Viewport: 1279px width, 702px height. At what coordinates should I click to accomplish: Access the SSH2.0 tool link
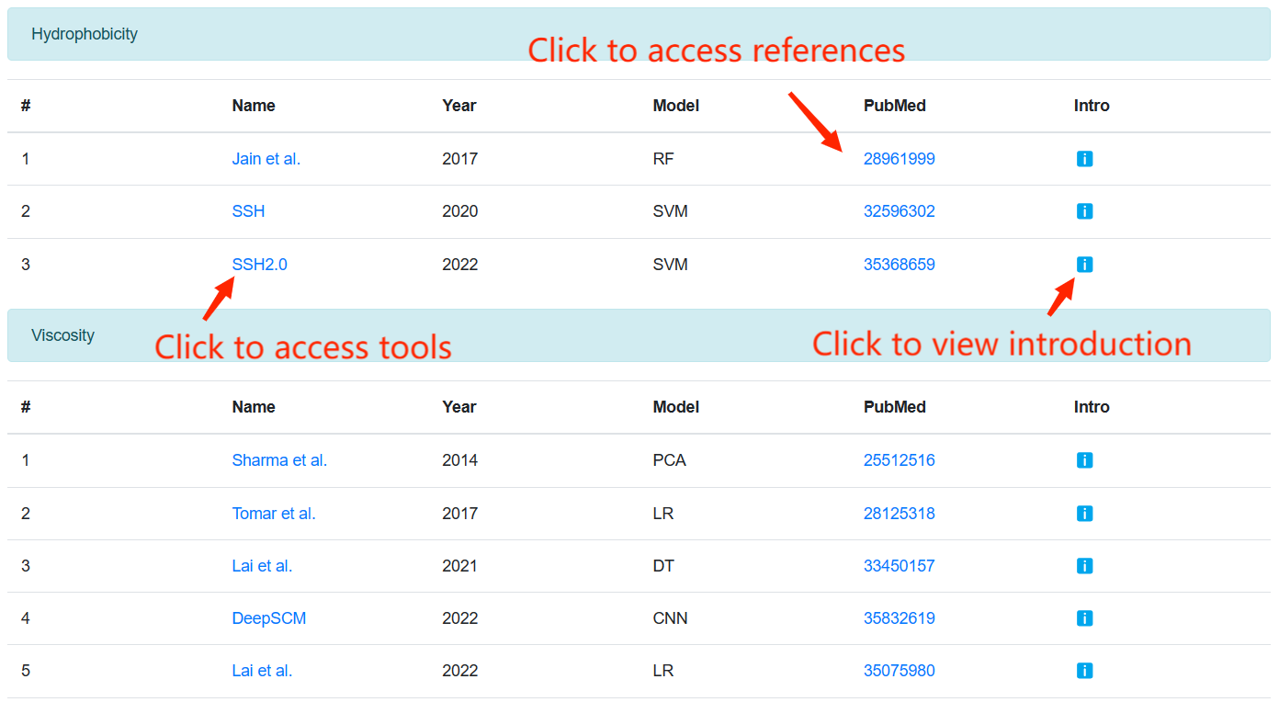click(x=259, y=265)
